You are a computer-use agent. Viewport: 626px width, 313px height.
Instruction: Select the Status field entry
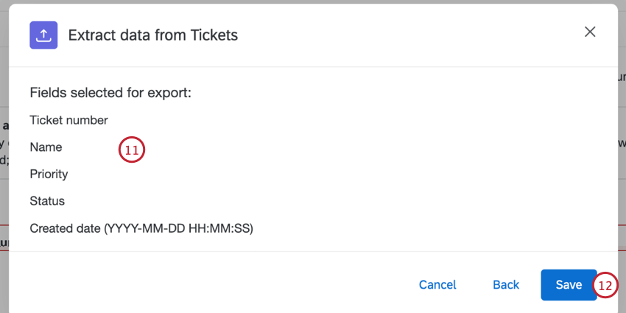pos(47,201)
